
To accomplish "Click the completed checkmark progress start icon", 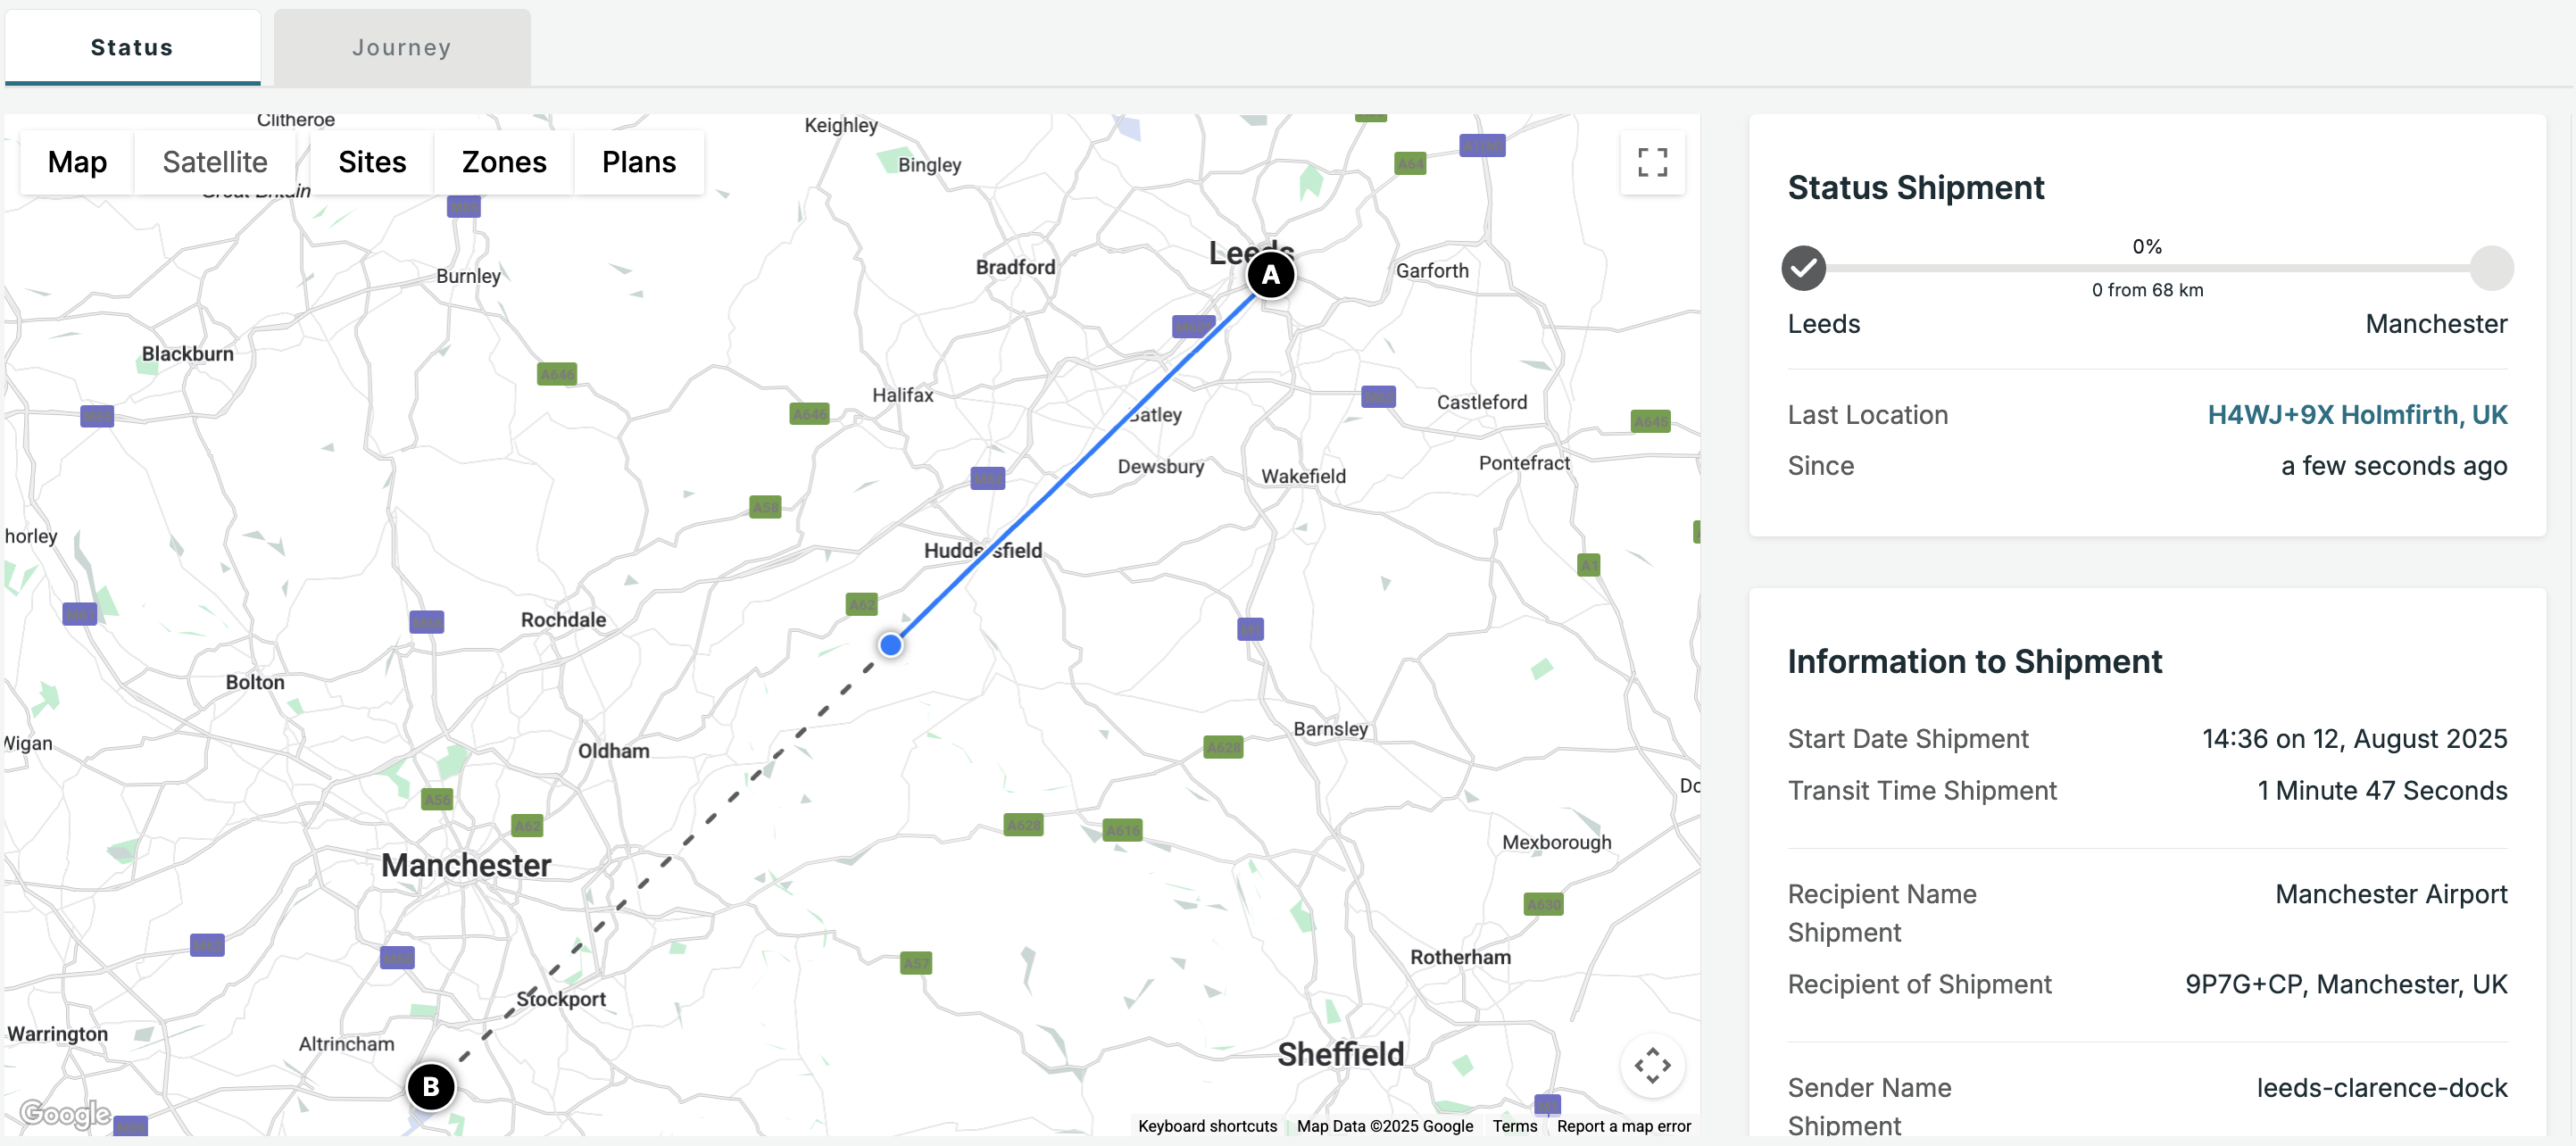I will tap(1803, 268).
